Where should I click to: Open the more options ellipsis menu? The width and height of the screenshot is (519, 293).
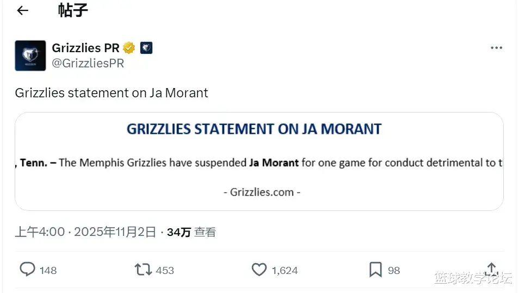click(496, 48)
